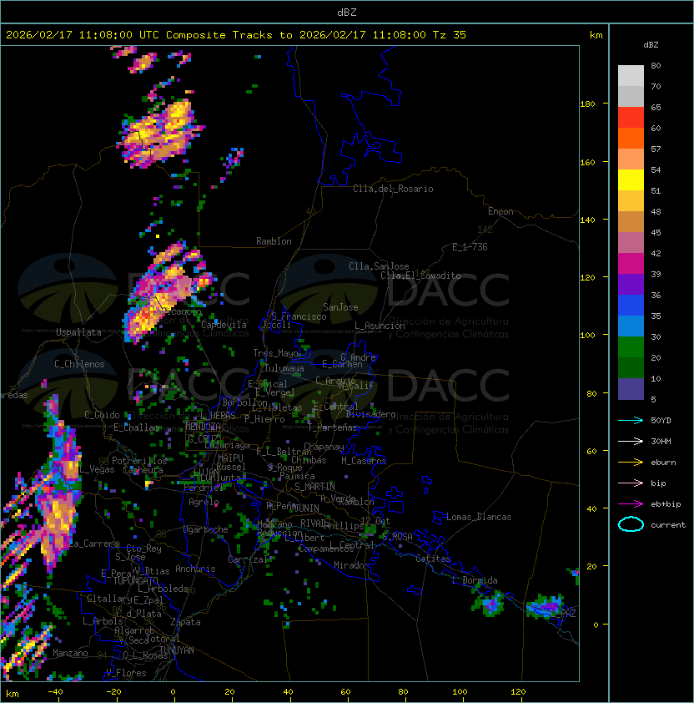Click the L_Asuncion place label
Viewport: 694px width, 703px height.
tap(380, 326)
